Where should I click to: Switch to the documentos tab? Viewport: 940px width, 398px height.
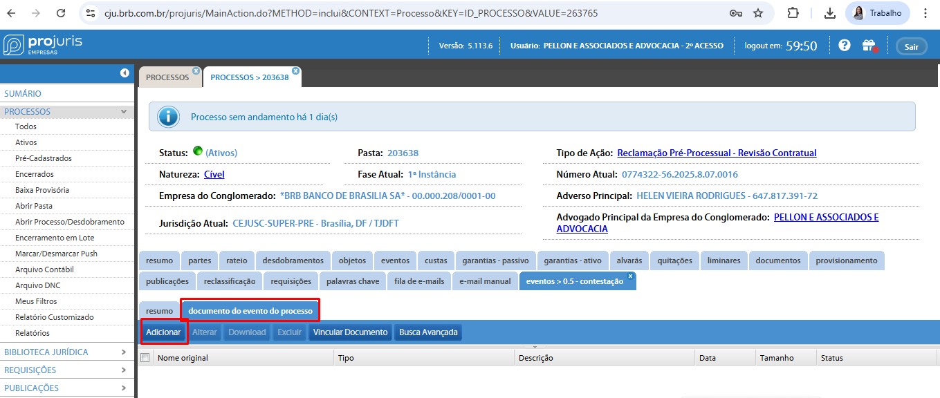pos(777,260)
